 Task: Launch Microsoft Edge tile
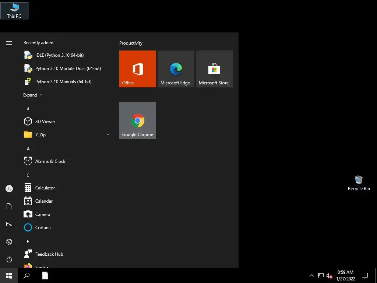click(176, 69)
